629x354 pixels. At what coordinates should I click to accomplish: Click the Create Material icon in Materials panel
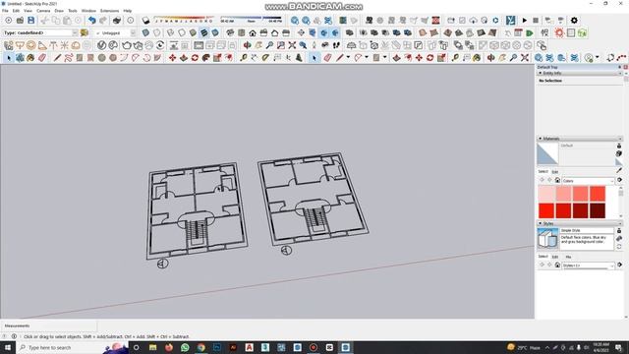click(619, 153)
